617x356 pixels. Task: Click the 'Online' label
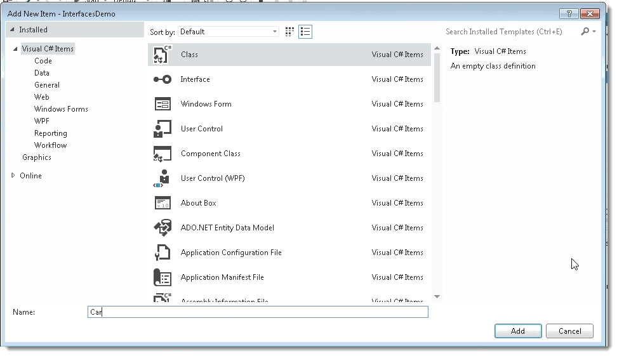coord(30,176)
